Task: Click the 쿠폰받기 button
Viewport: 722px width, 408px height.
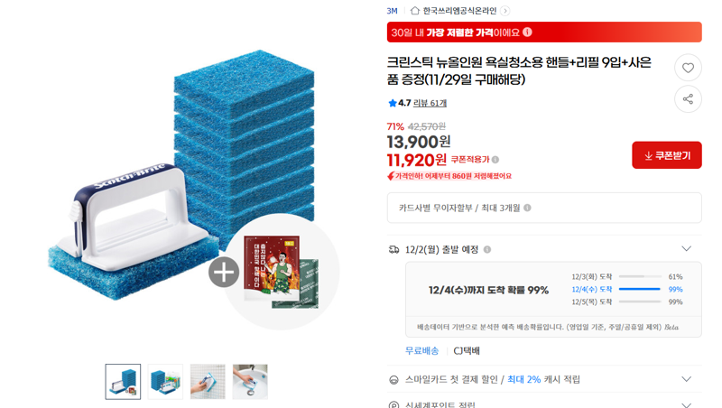Action: coord(667,155)
